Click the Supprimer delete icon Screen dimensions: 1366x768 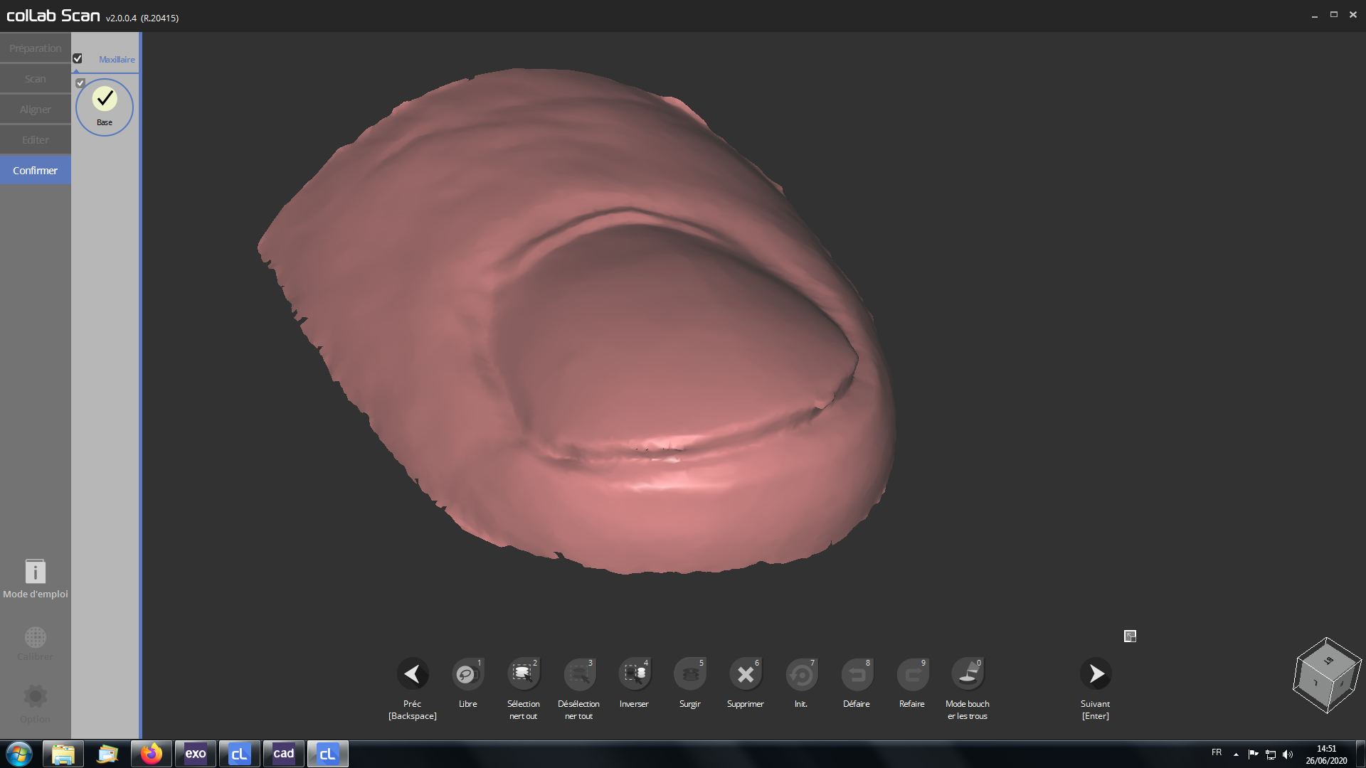pyautogui.click(x=745, y=674)
